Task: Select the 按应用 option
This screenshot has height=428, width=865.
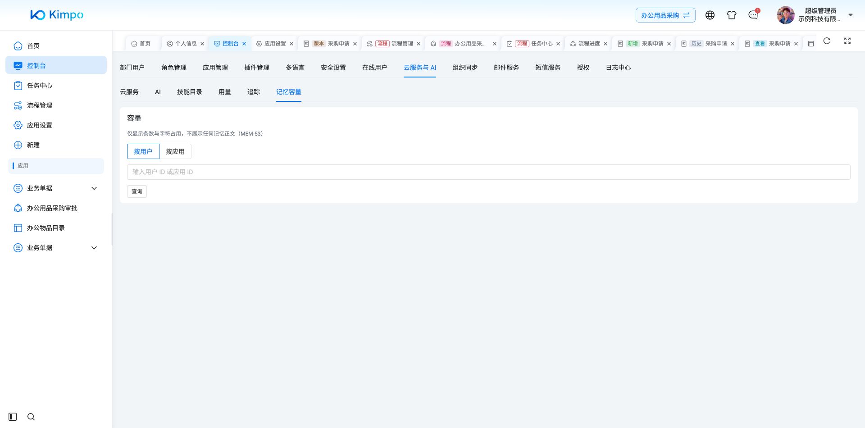Action: pyautogui.click(x=175, y=151)
